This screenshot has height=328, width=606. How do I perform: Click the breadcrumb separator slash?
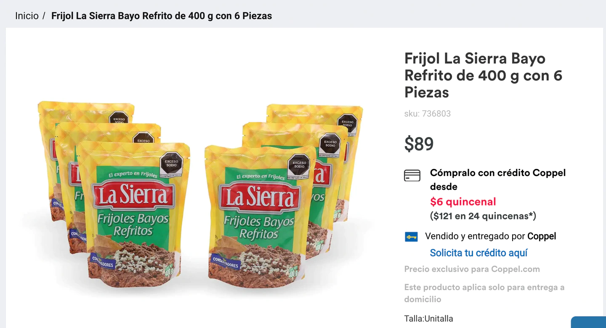(x=43, y=16)
